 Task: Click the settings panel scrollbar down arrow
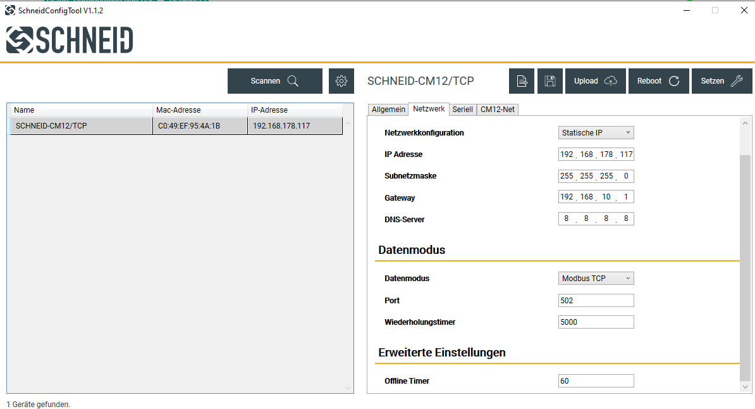click(746, 387)
